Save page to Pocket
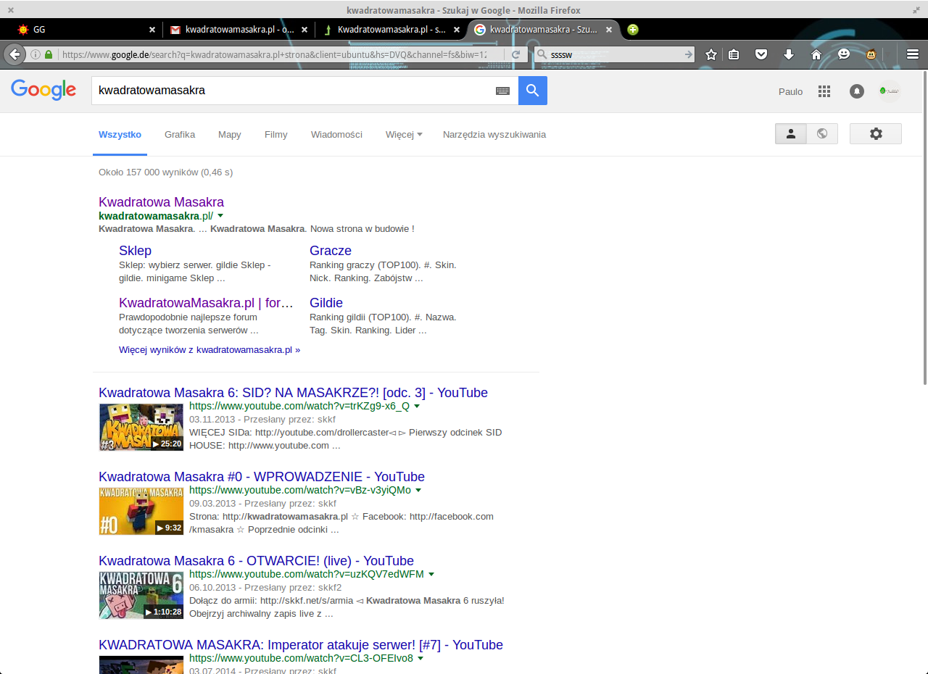928x674 pixels. click(x=761, y=54)
